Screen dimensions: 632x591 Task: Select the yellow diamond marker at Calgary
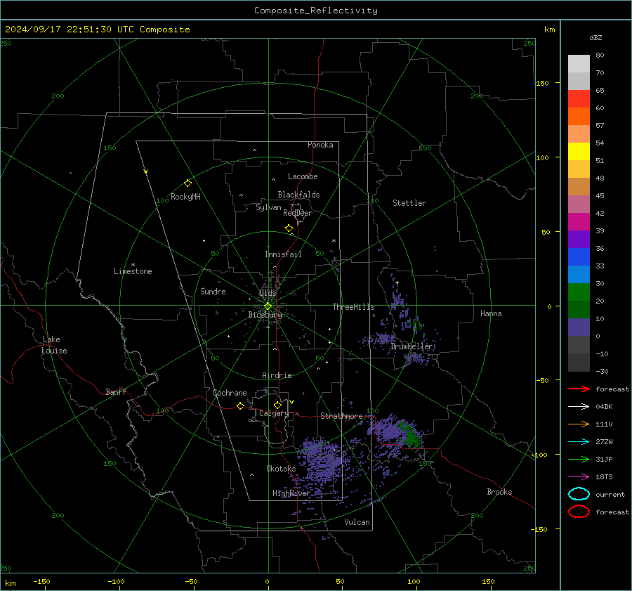pyautogui.click(x=277, y=405)
